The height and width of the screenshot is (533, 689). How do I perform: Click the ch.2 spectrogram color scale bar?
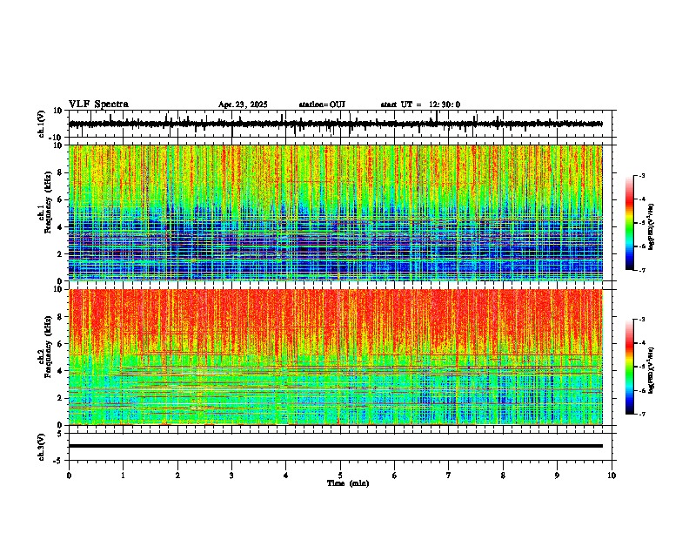click(x=630, y=367)
